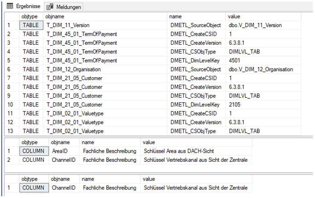Viewport: 315px width, 198px height.
Task: Select row header 6 in first grid
Action: (x=12, y=69)
